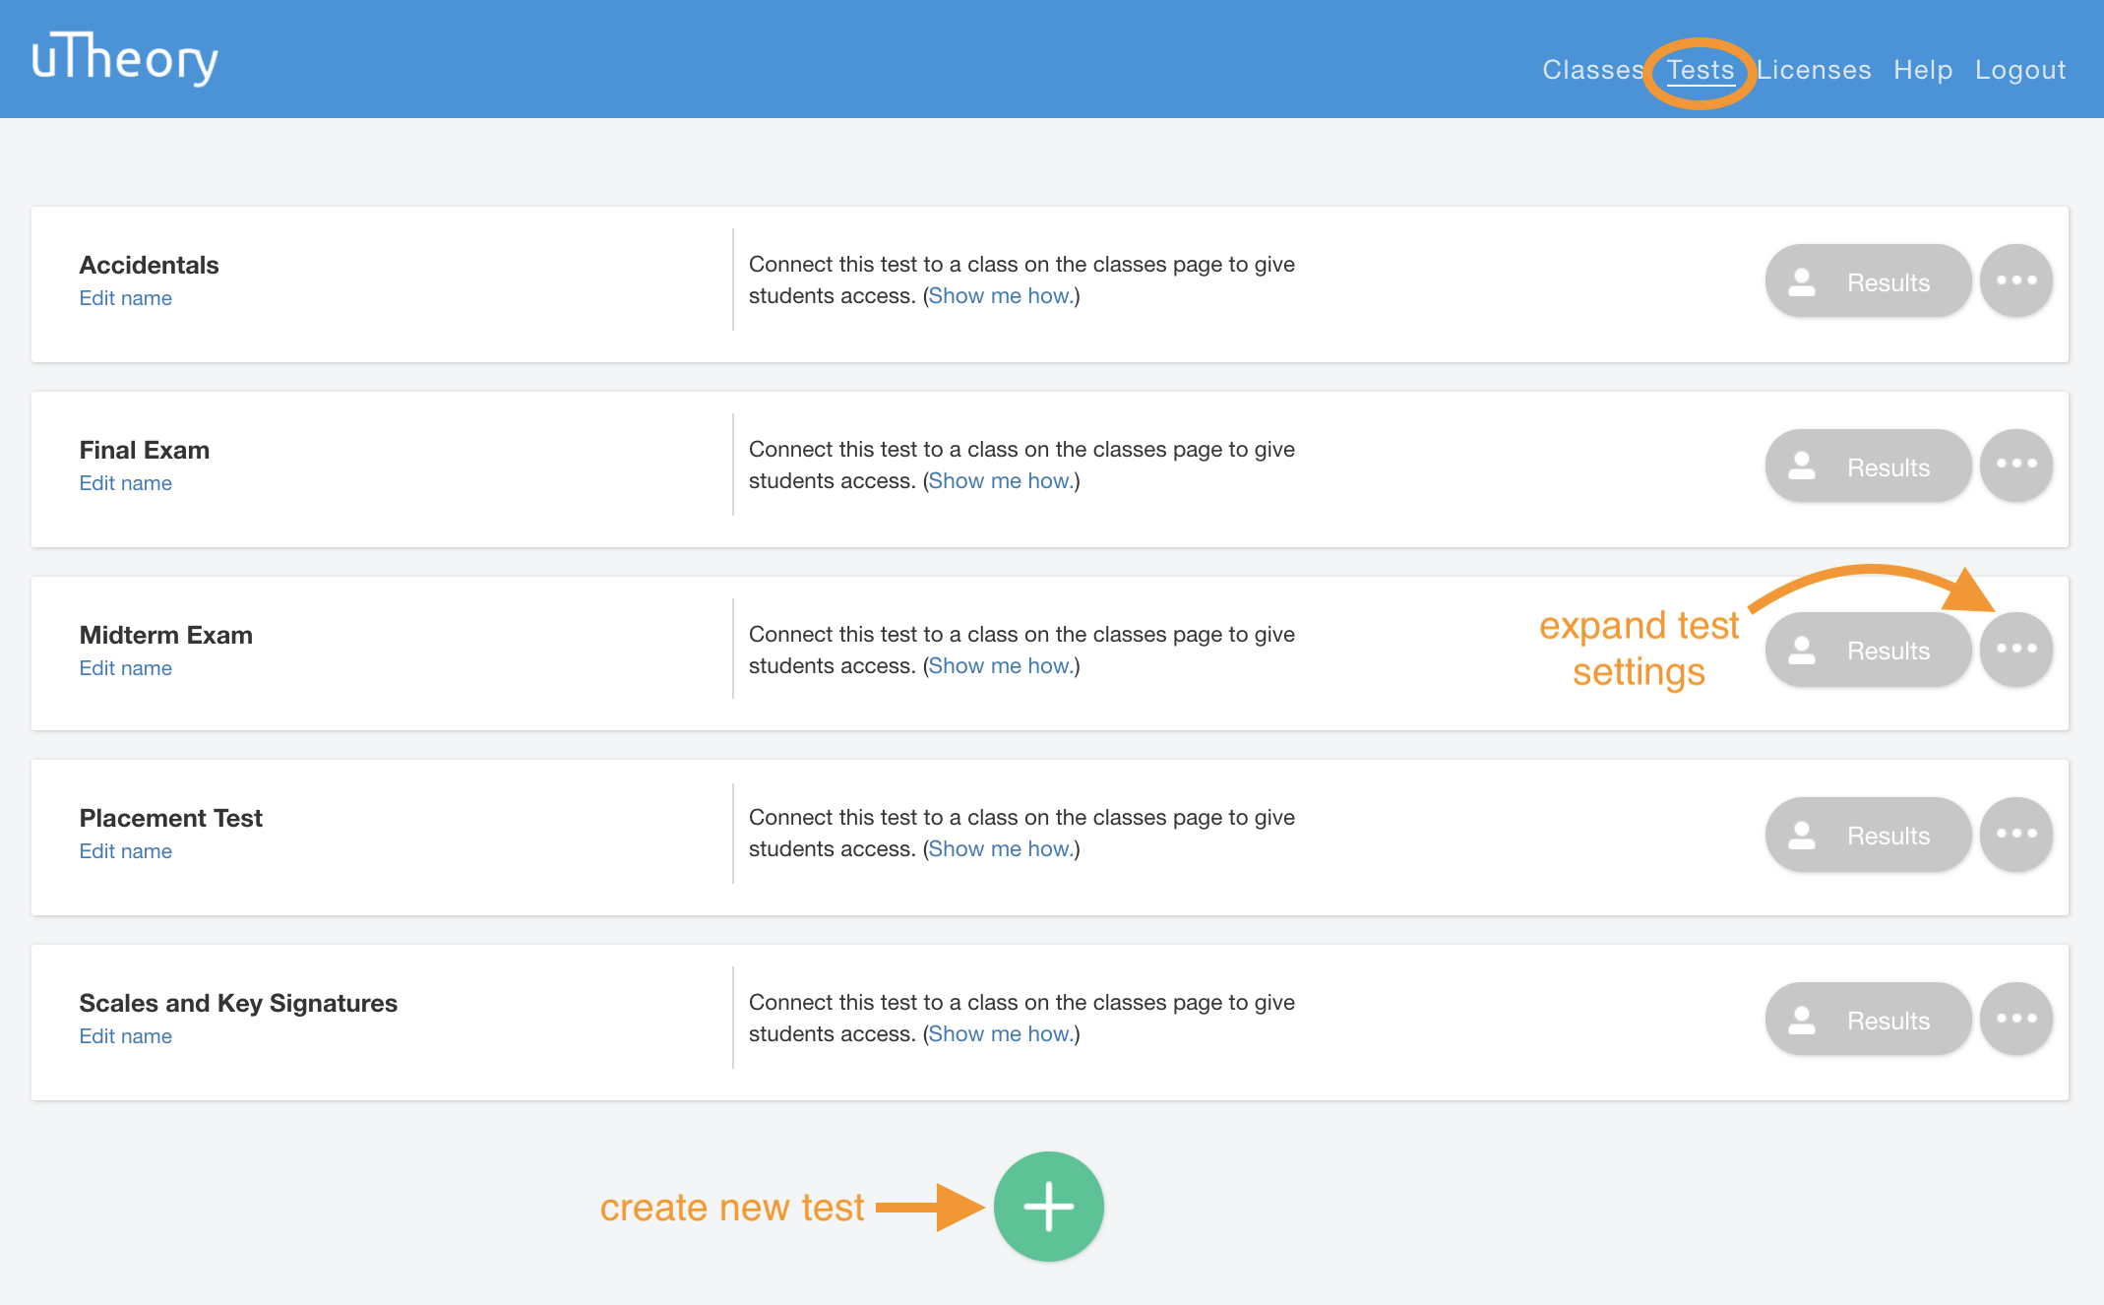Image resolution: width=2104 pixels, height=1305 pixels.
Task: Click 'Show me how' in the Final Exam row
Action: click(1001, 481)
